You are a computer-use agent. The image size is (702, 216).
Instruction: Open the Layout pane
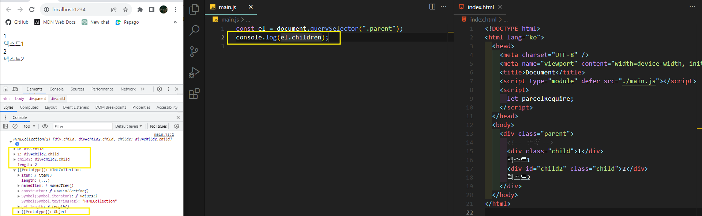pyautogui.click(x=51, y=107)
